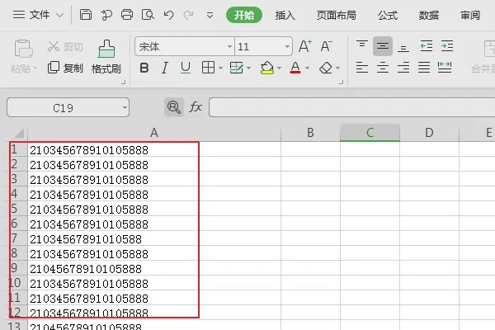Click the formula bar input field
495x330 pixels.
pos(352,107)
